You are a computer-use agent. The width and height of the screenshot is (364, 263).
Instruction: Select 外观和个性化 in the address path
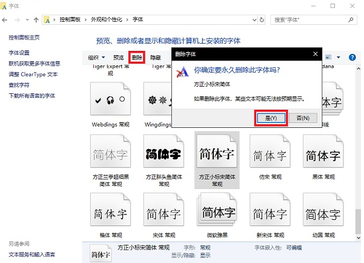(x=107, y=19)
